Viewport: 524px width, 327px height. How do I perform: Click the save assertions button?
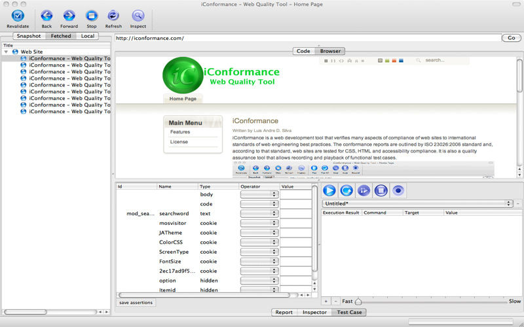pos(136,303)
